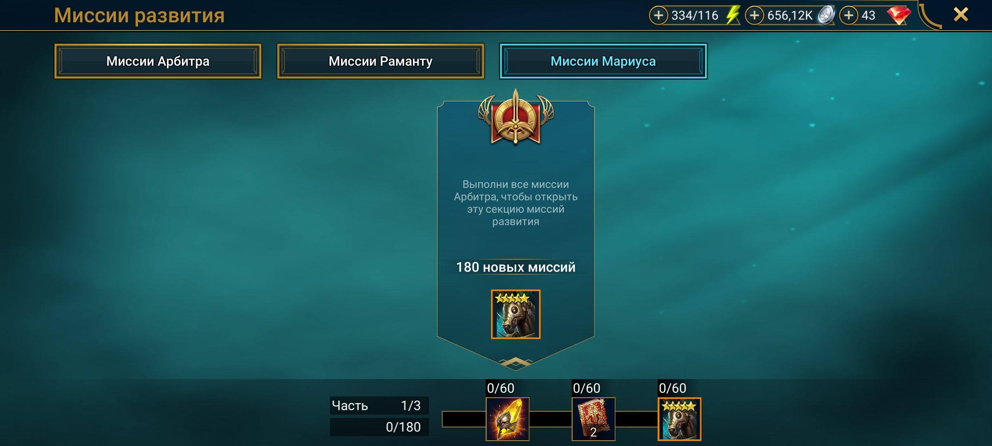The width and height of the screenshot is (992, 446).
Task: Inspect the yellow gem helmet reward
Action: click(507, 419)
